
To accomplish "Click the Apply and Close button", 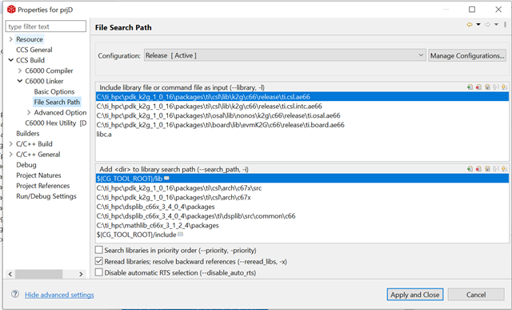I will (415, 295).
